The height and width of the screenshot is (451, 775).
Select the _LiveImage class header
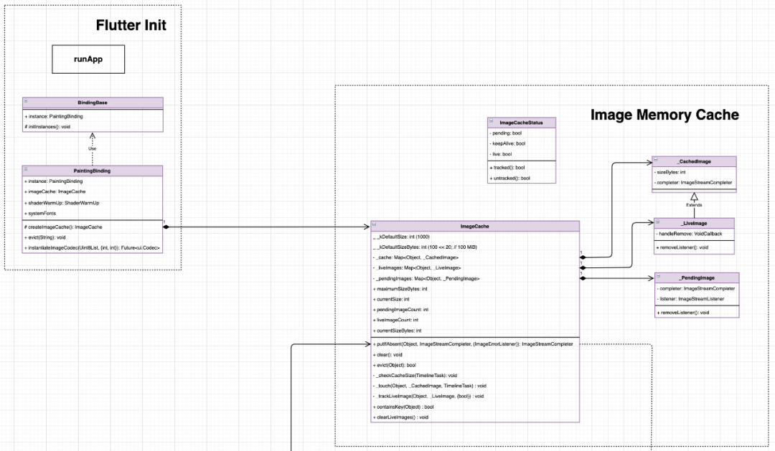click(694, 223)
